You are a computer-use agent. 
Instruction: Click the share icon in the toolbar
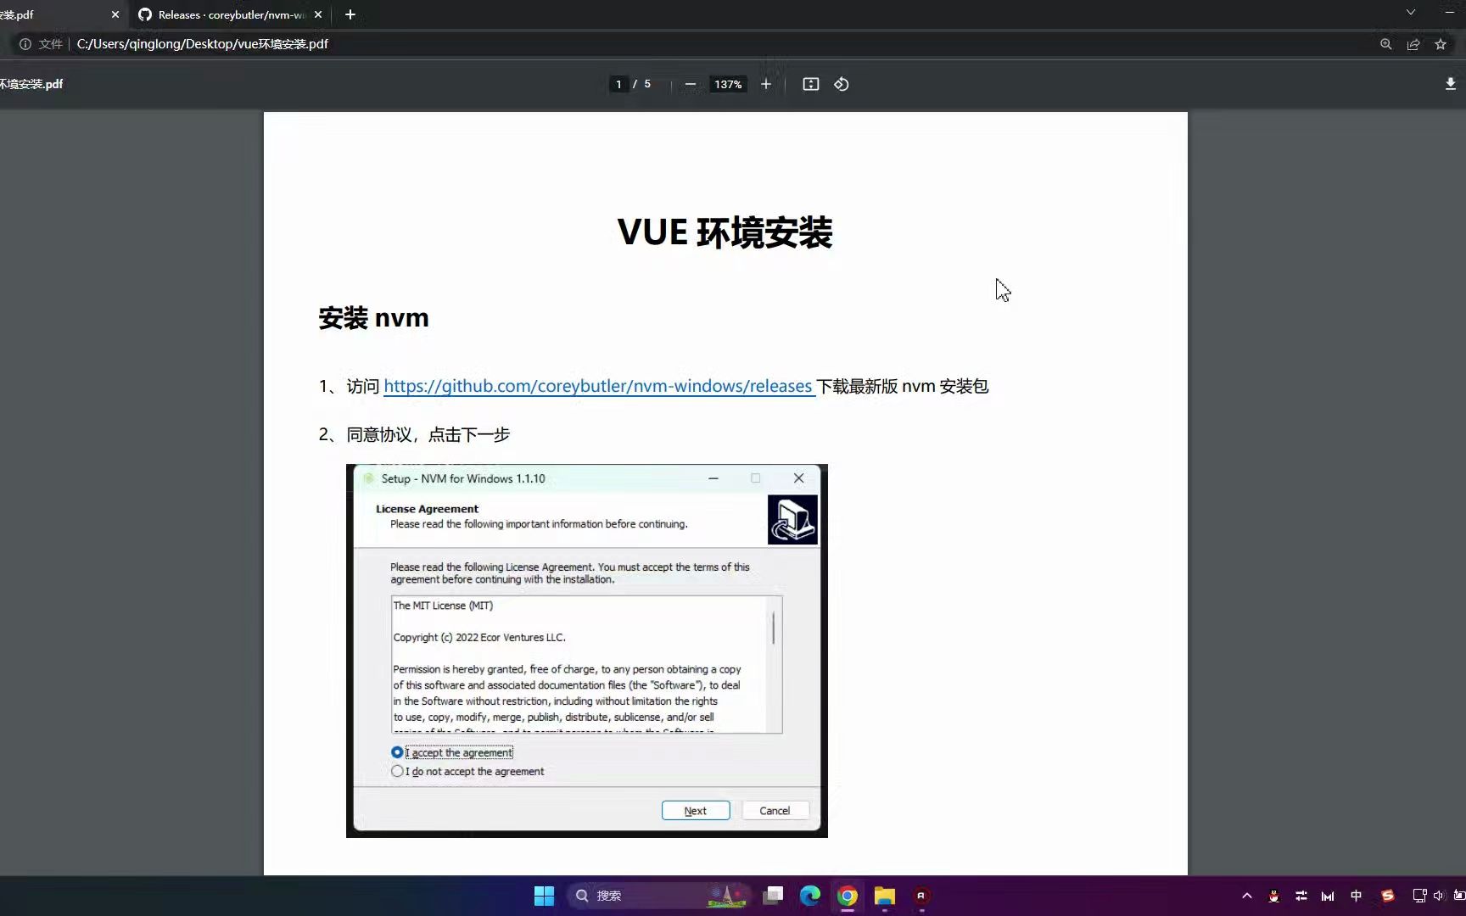point(1413,44)
